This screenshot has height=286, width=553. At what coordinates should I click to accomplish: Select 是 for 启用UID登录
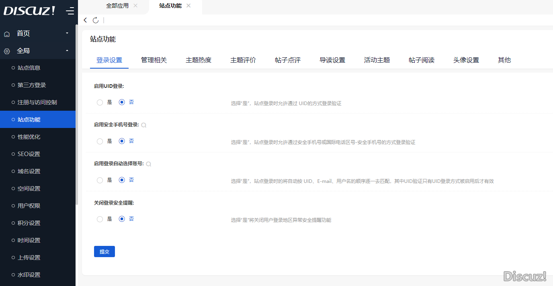(100, 102)
